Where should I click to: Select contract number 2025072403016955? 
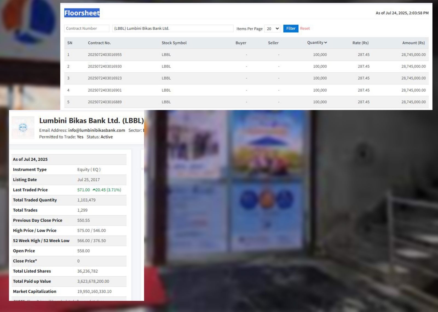[x=105, y=55]
